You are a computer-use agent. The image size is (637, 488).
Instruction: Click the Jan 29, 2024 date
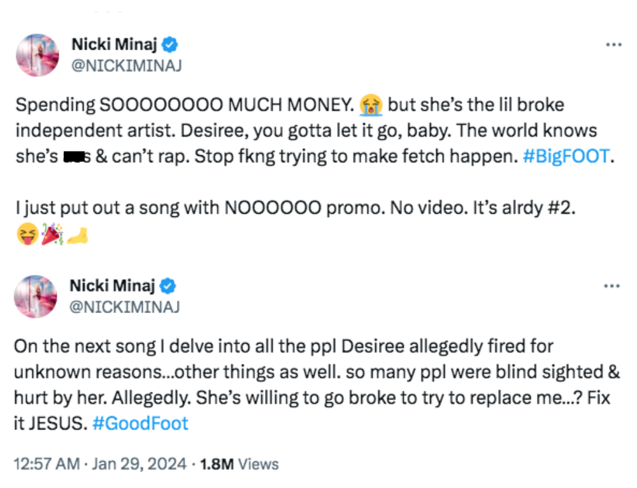tap(140, 464)
